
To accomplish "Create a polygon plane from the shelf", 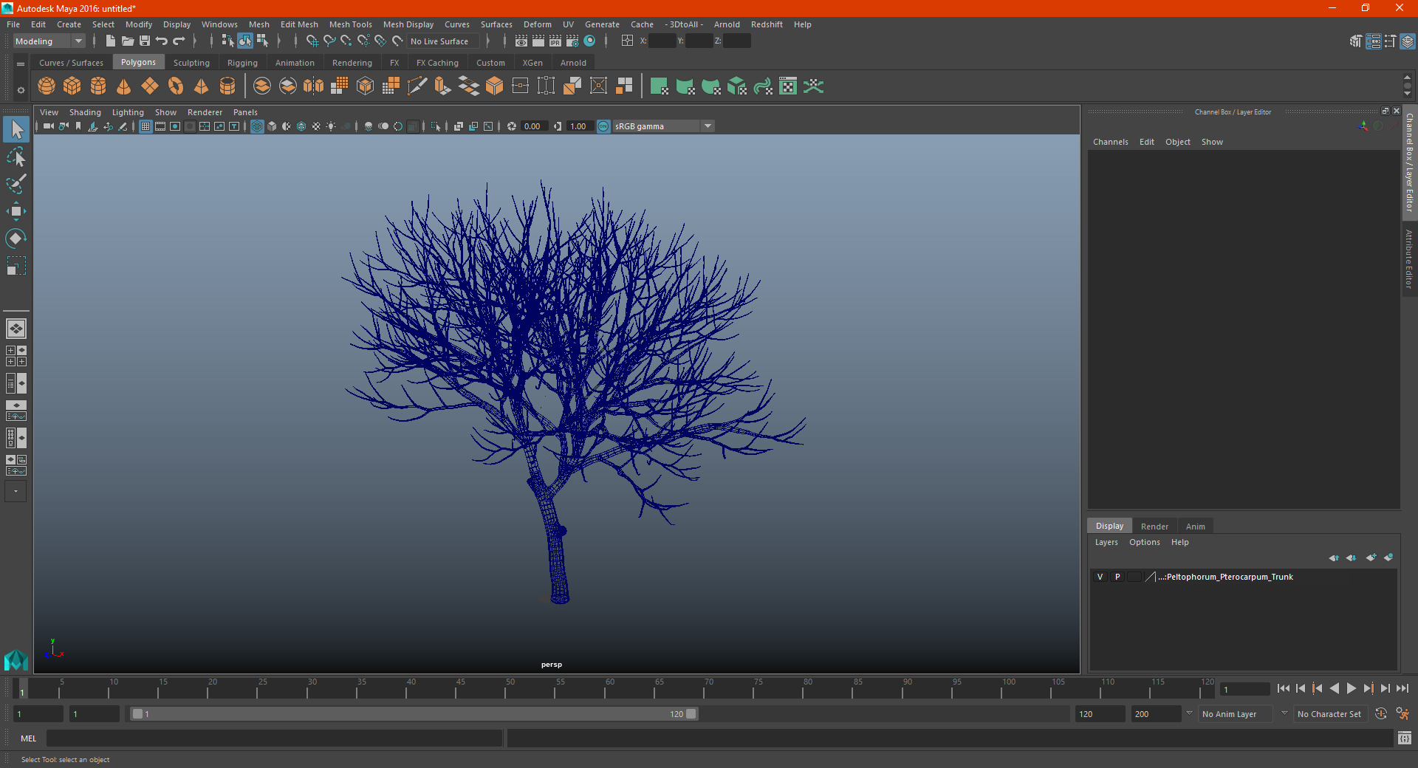I will pos(150,86).
